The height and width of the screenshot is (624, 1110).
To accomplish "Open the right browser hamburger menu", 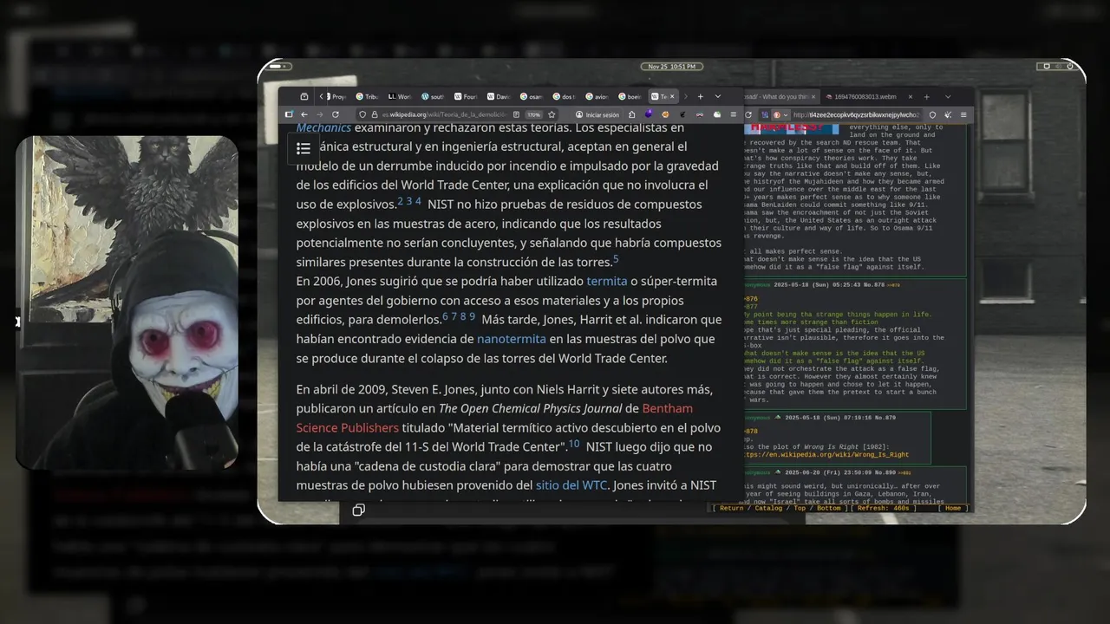I will point(963,114).
